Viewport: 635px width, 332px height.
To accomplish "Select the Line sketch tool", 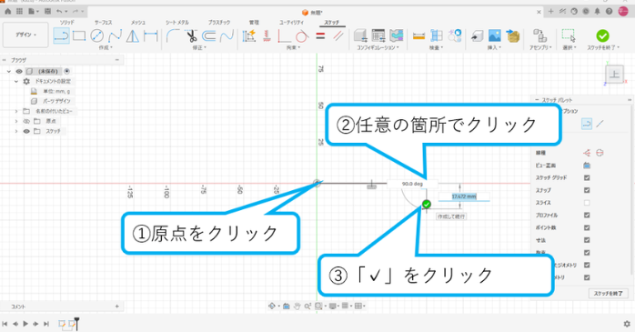I will [61, 36].
